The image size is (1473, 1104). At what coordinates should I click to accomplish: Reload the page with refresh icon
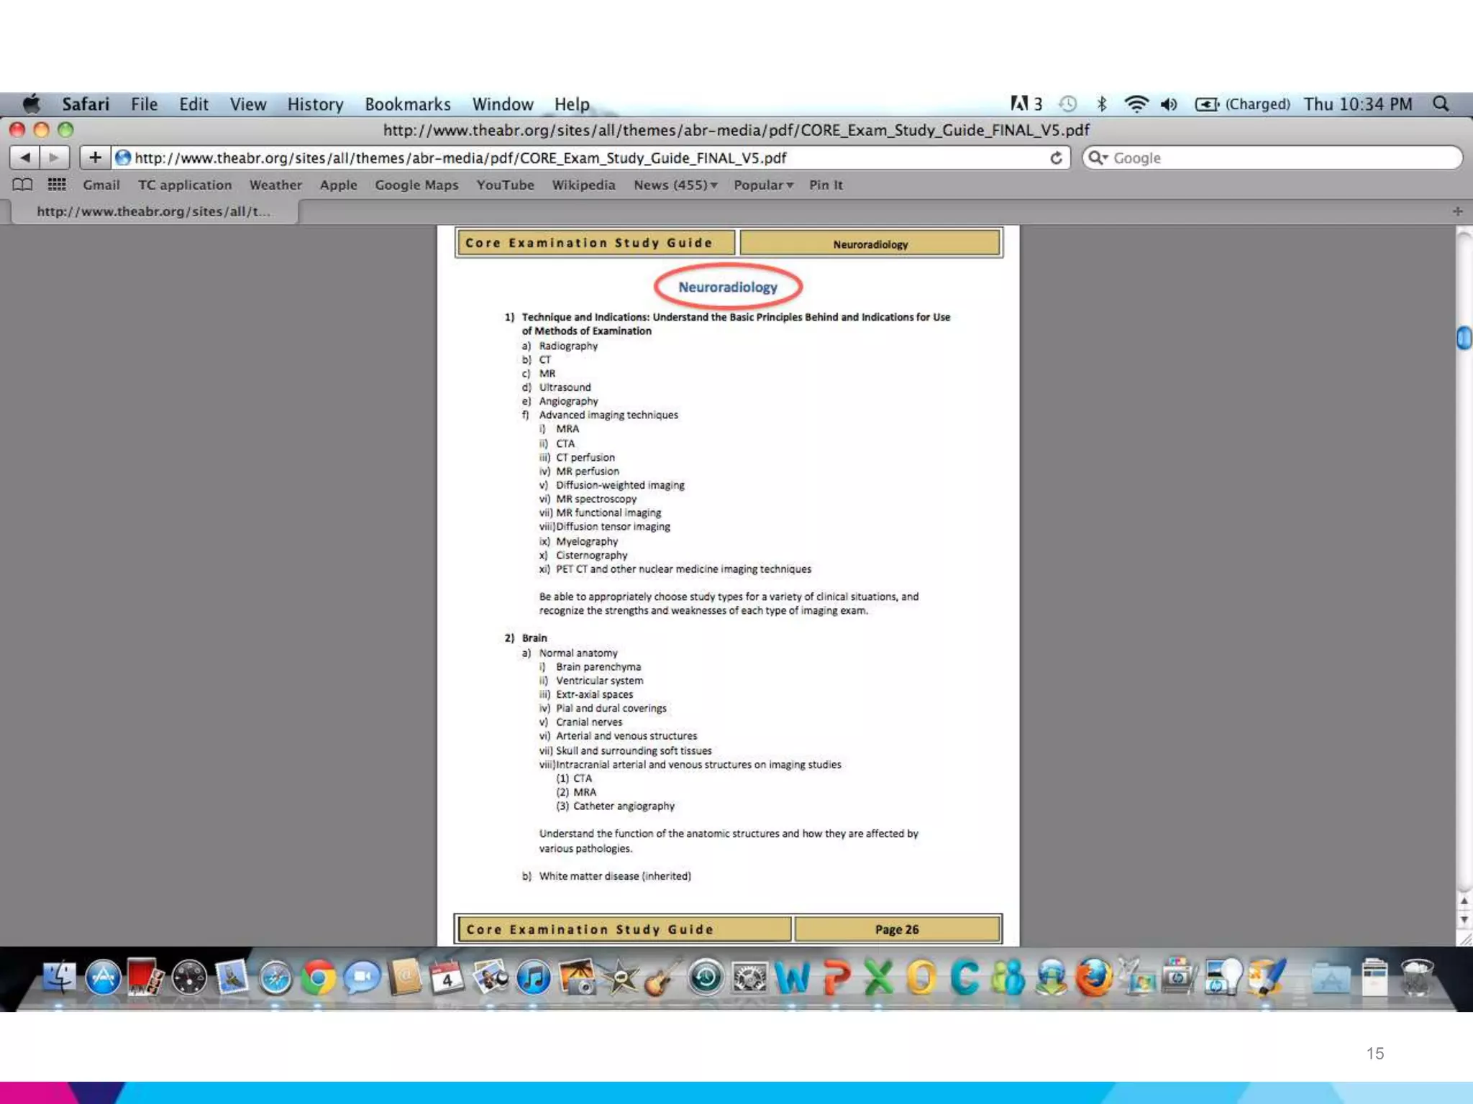tap(1056, 158)
